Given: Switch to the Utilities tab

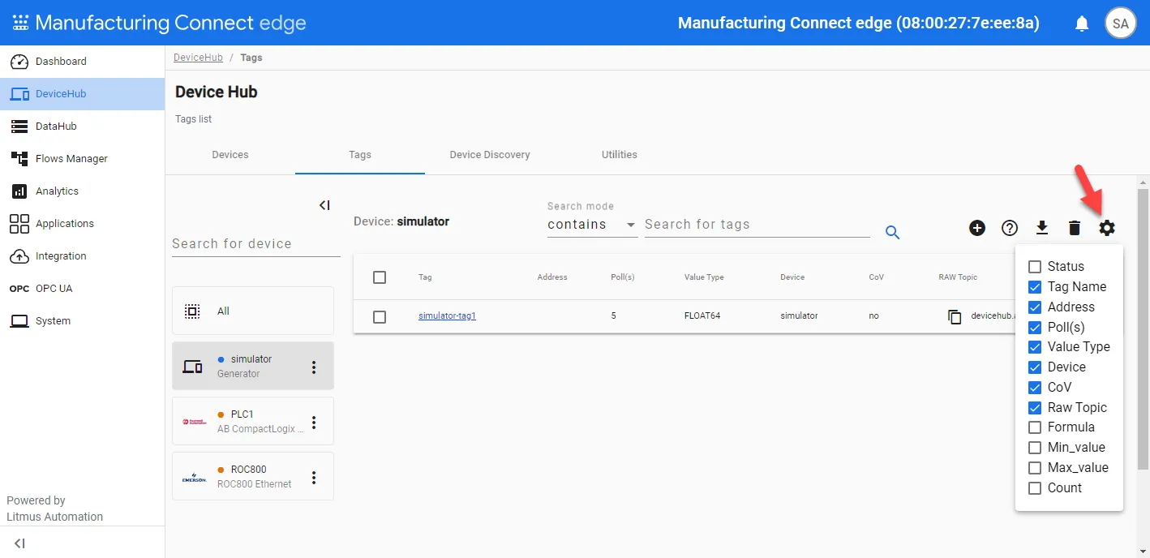Looking at the screenshot, I should 620,155.
